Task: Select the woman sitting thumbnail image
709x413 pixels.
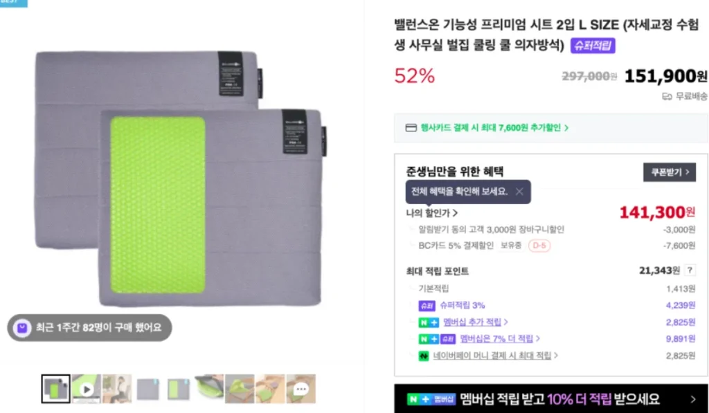Action: tap(117, 389)
